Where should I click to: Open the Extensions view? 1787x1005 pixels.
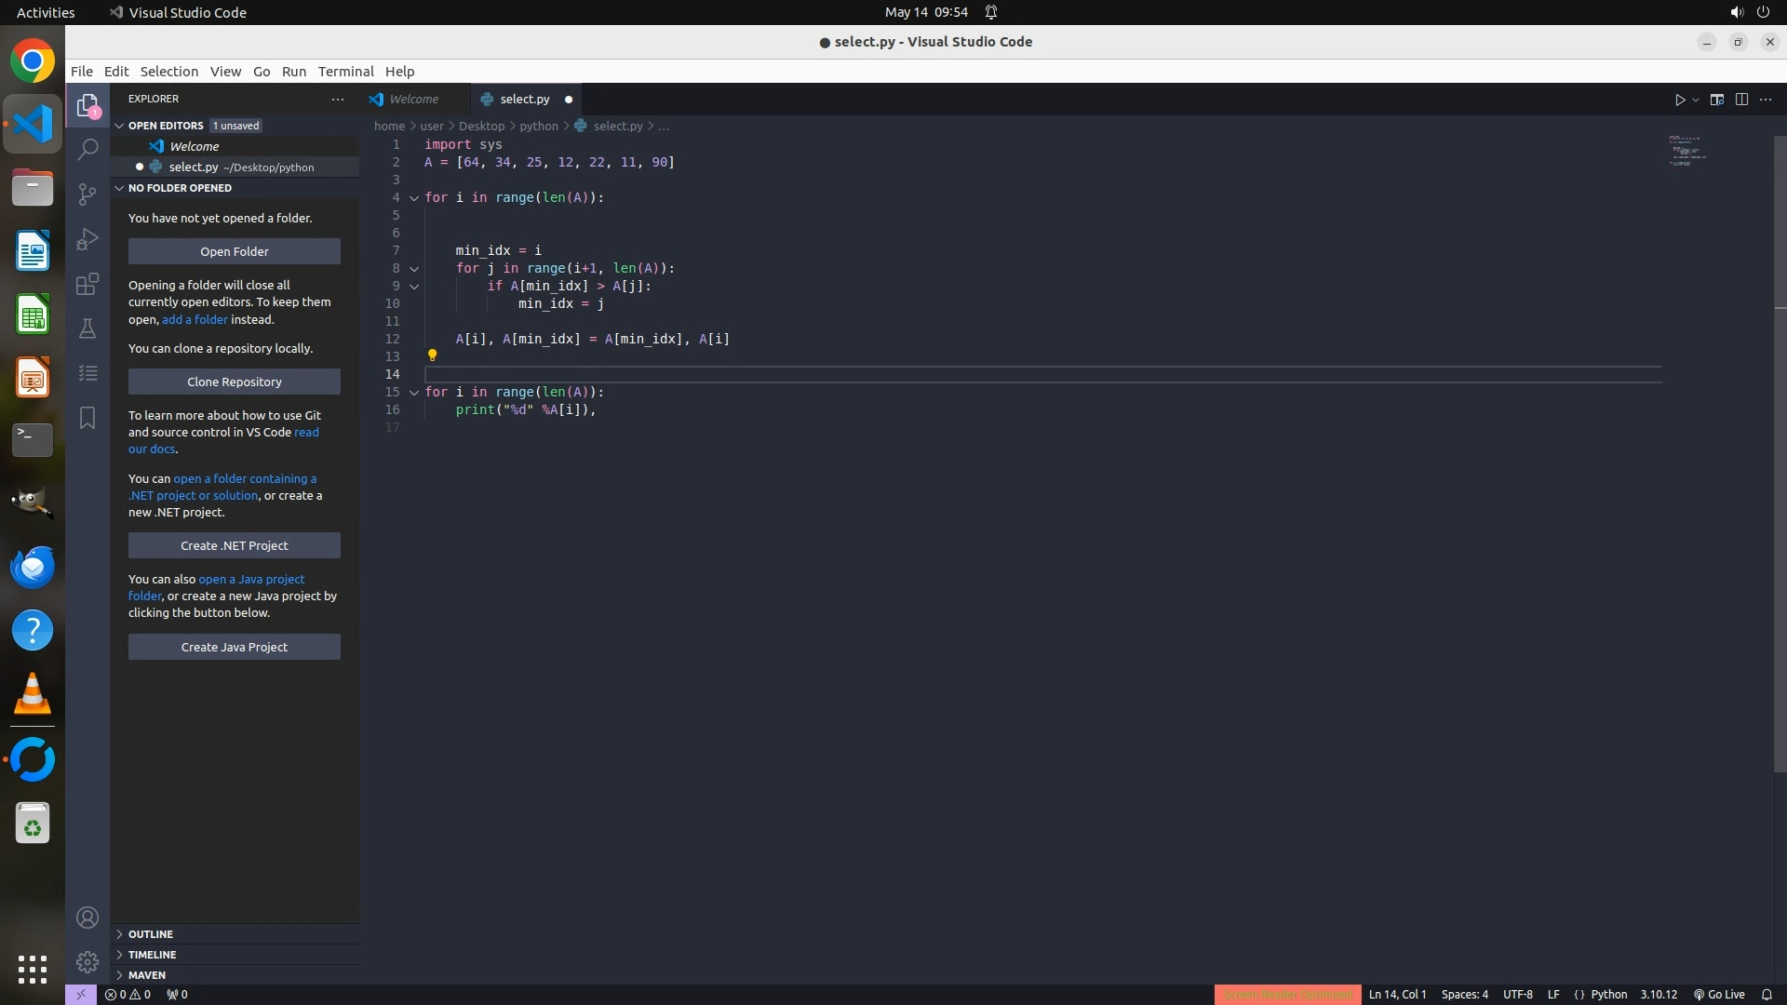(87, 284)
